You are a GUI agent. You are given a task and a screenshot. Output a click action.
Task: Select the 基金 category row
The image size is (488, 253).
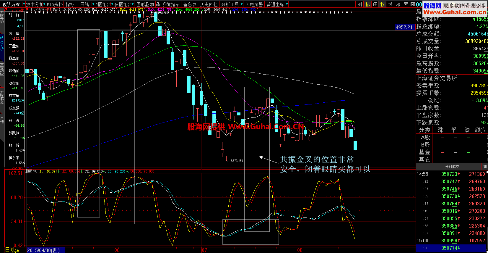coord(452,152)
